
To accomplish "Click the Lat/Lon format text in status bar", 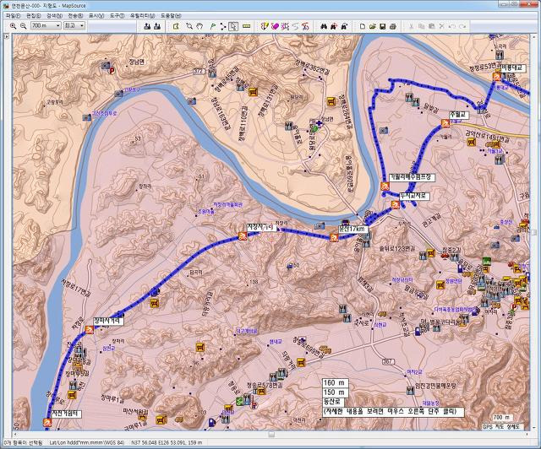I will coord(86,442).
